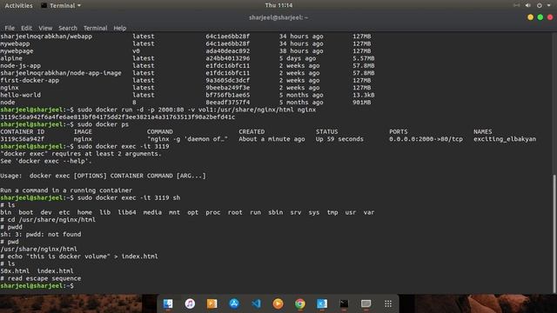Open the Terminal menu in menu bar

(95, 28)
